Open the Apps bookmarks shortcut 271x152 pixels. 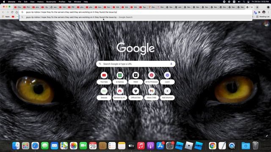click(x=6, y=16)
